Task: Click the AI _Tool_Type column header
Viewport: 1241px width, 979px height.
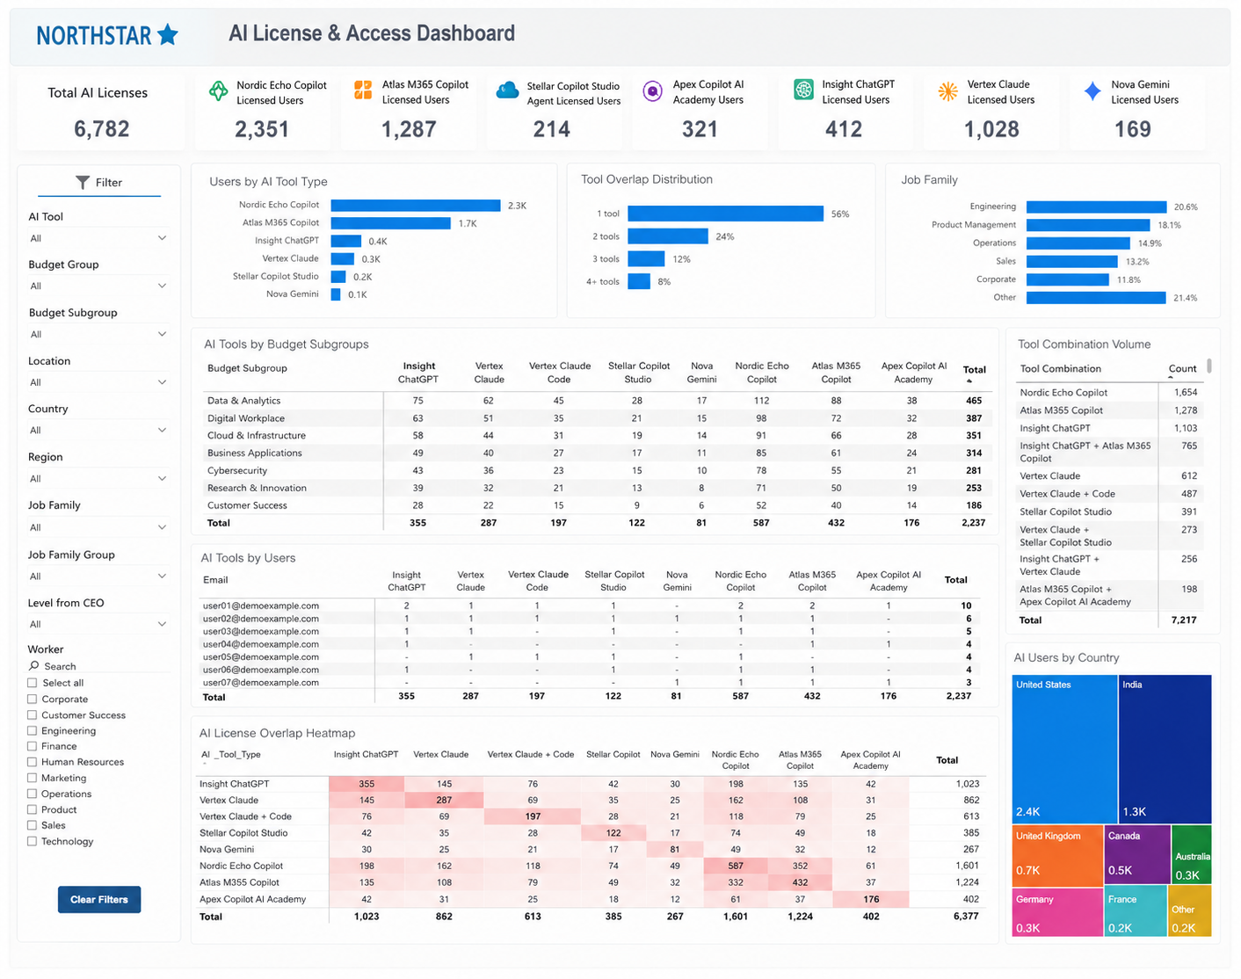Action: click(230, 755)
